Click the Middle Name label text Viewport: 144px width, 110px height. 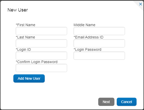pyautogui.click(x=84, y=25)
